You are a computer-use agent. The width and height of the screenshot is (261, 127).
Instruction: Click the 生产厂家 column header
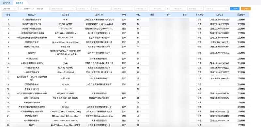tap(99, 15)
